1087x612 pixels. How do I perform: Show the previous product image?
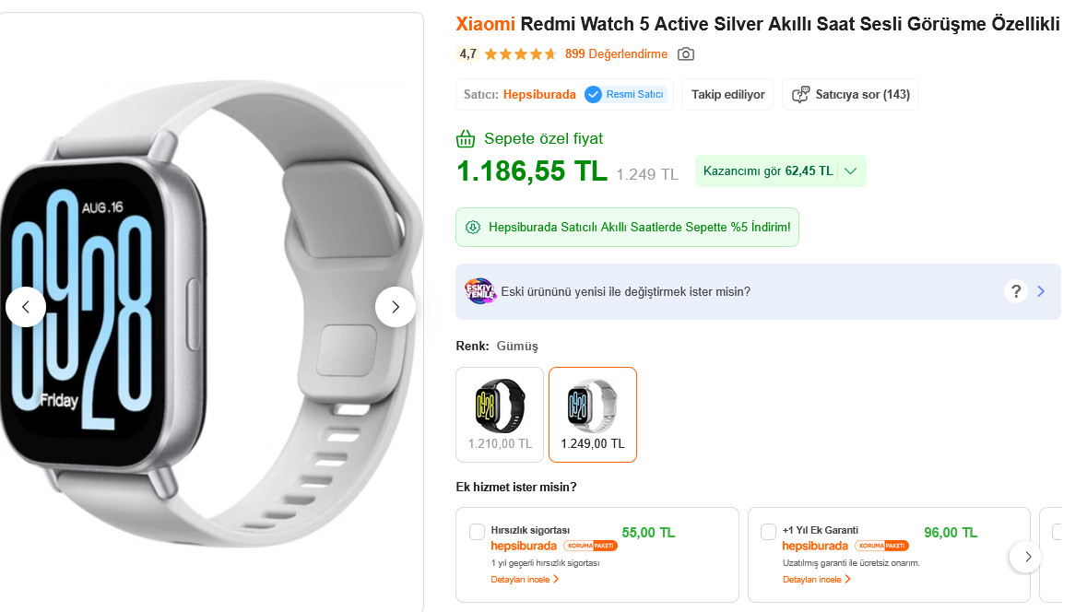pyautogui.click(x=26, y=307)
